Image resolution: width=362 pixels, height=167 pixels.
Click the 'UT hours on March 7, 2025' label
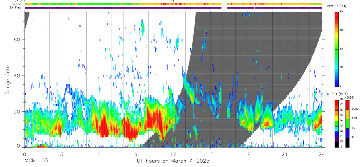173,161
